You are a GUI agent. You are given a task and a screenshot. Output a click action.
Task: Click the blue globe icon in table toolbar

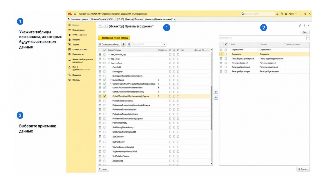129,44
